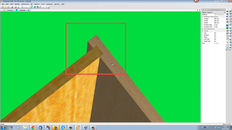The height and width of the screenshot is (130, 232).
Task: Open the Edit menu
Action: 7,4
